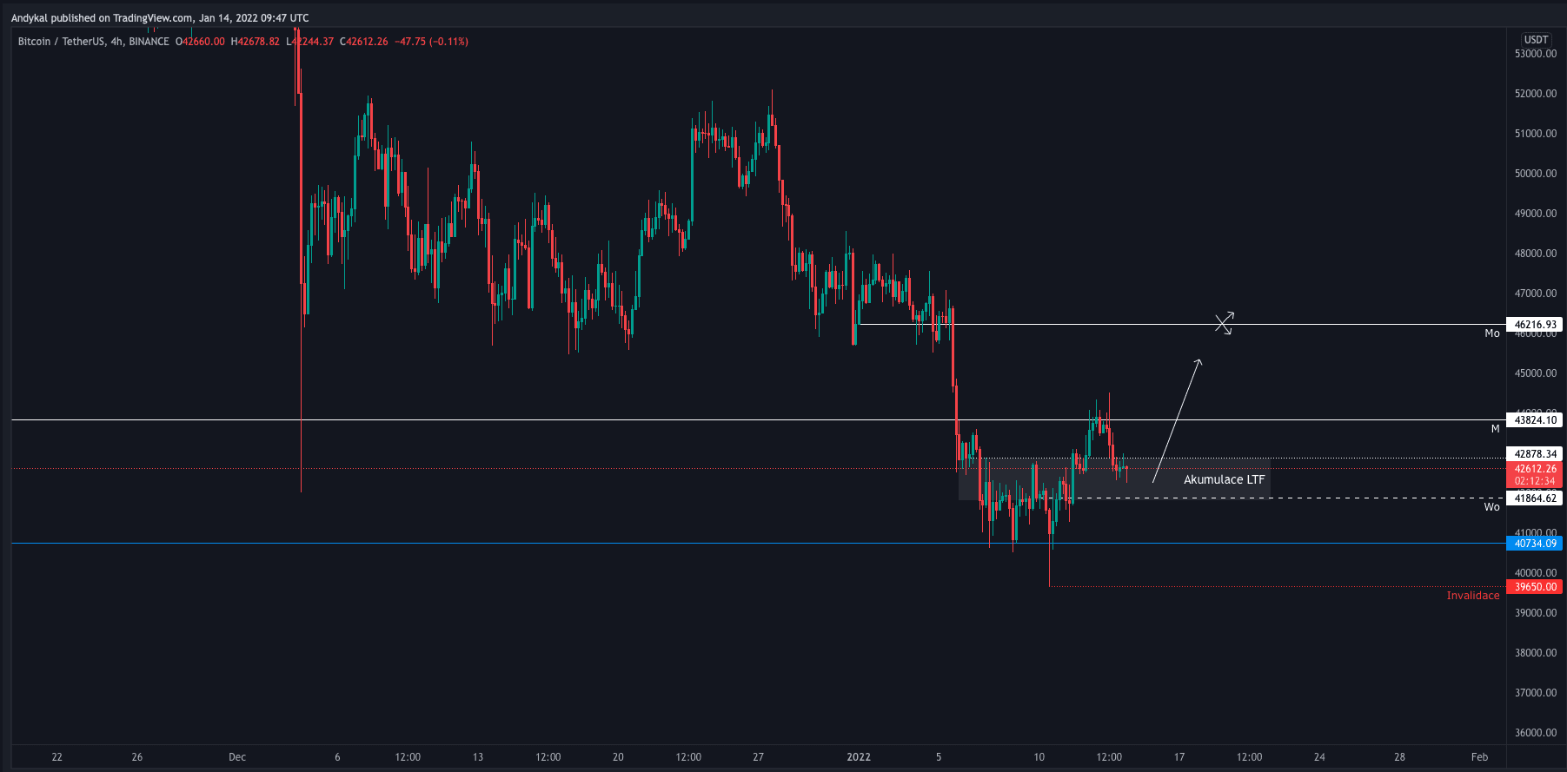Click the Mo level marker text
1567x772 pixels.
[1491, 333]
